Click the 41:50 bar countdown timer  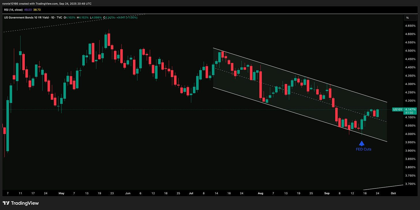pos(410,113)
